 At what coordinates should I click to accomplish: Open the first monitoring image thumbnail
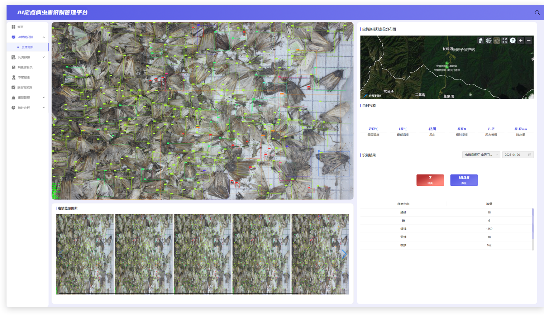tap(85, 254)
